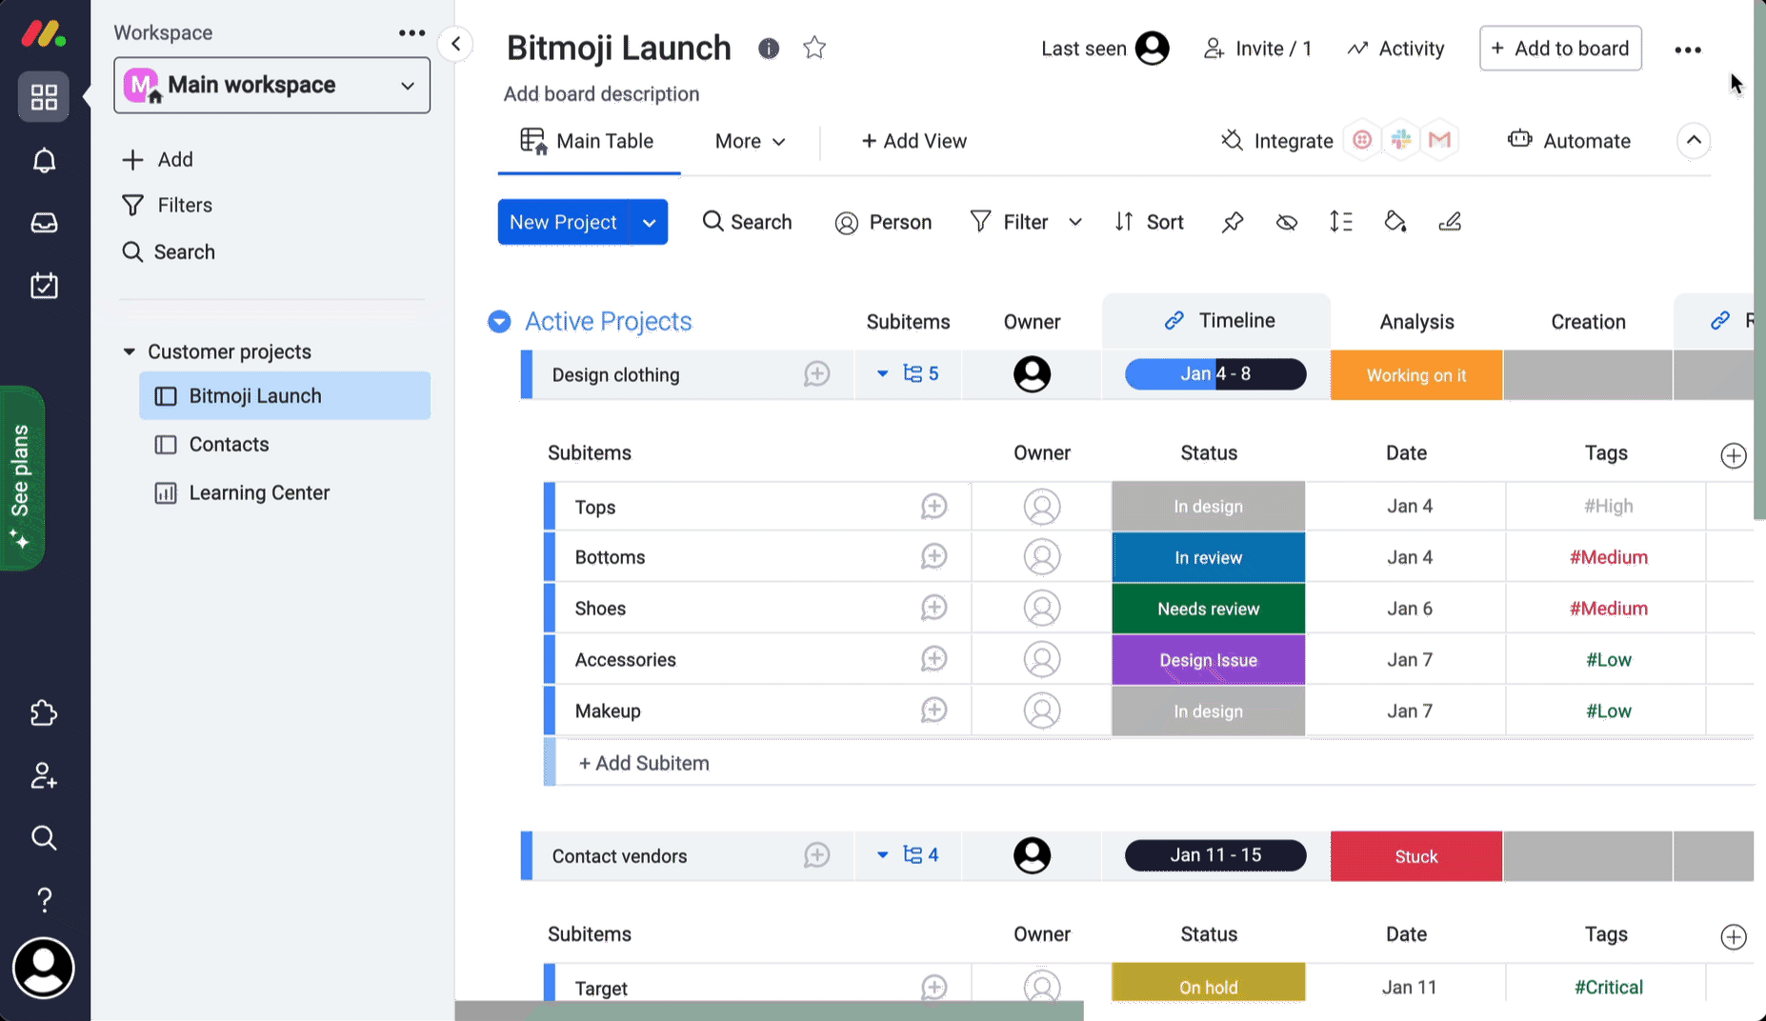
Task: Click Stuck status cell
Action: [1416, 856]
